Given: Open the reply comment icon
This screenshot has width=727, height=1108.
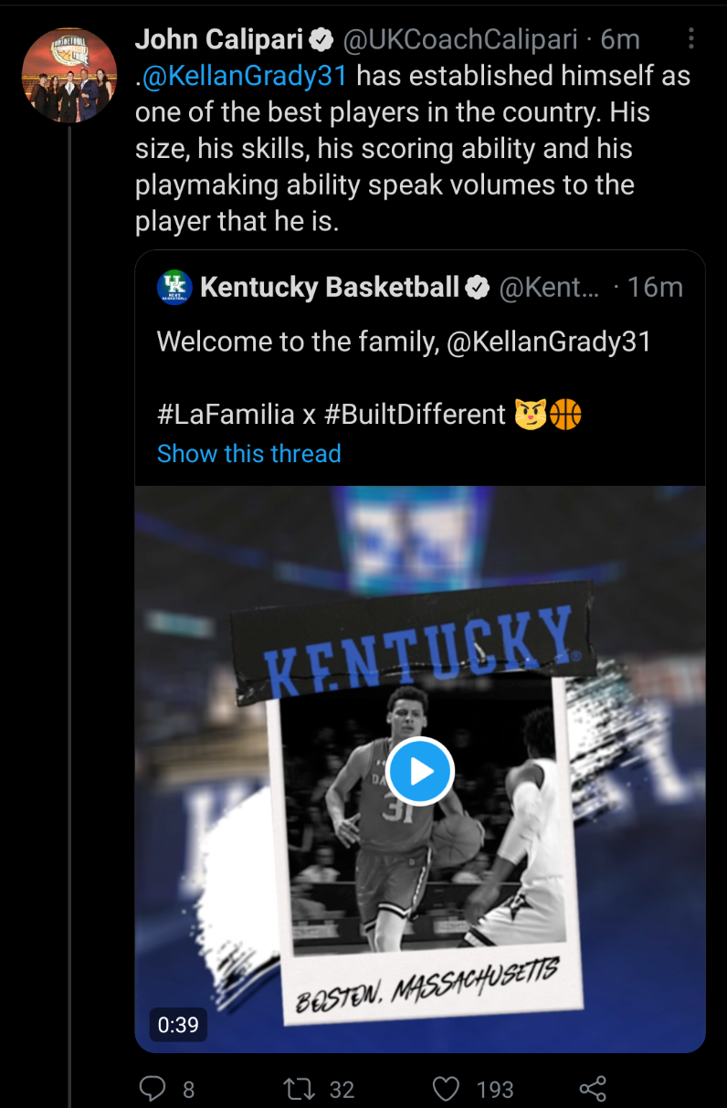Looking at the screenshot, I should coord(151,1088).
